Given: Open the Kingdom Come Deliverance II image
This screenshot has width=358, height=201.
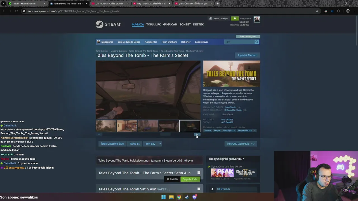Looking at the screenshot, I should (x=245, y=173).
